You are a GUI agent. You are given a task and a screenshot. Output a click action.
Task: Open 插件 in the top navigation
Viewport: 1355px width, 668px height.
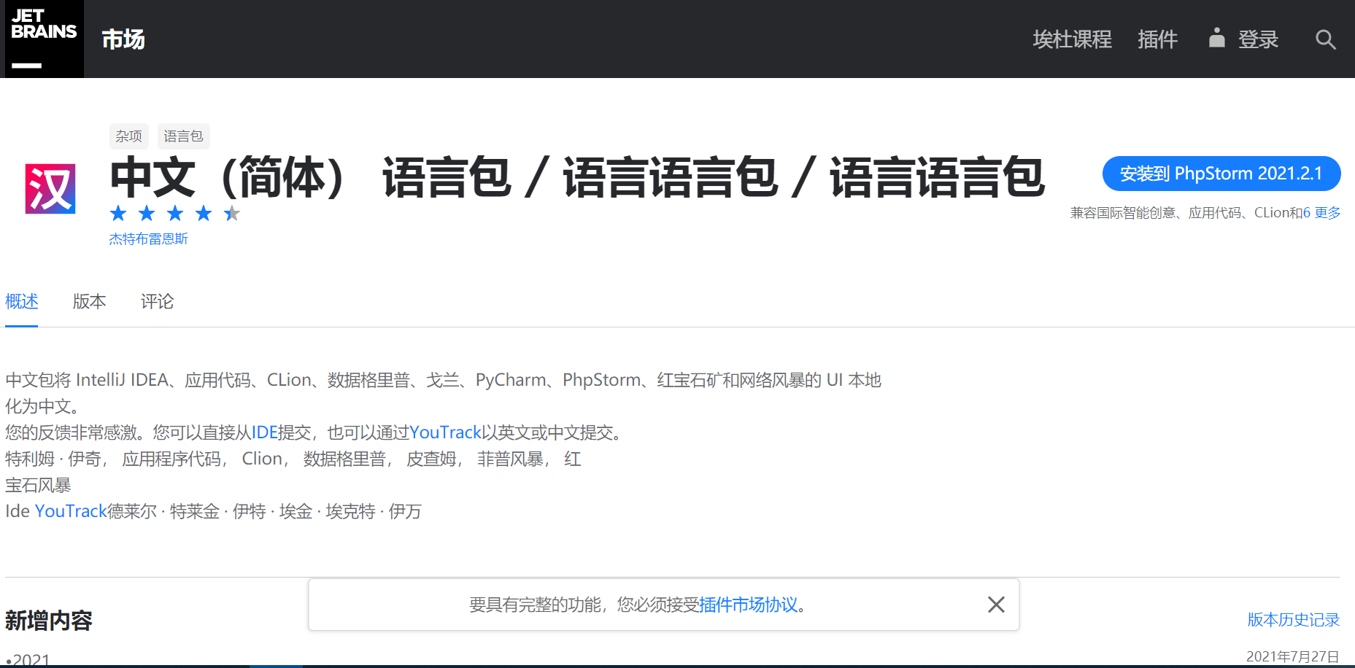1158,39
